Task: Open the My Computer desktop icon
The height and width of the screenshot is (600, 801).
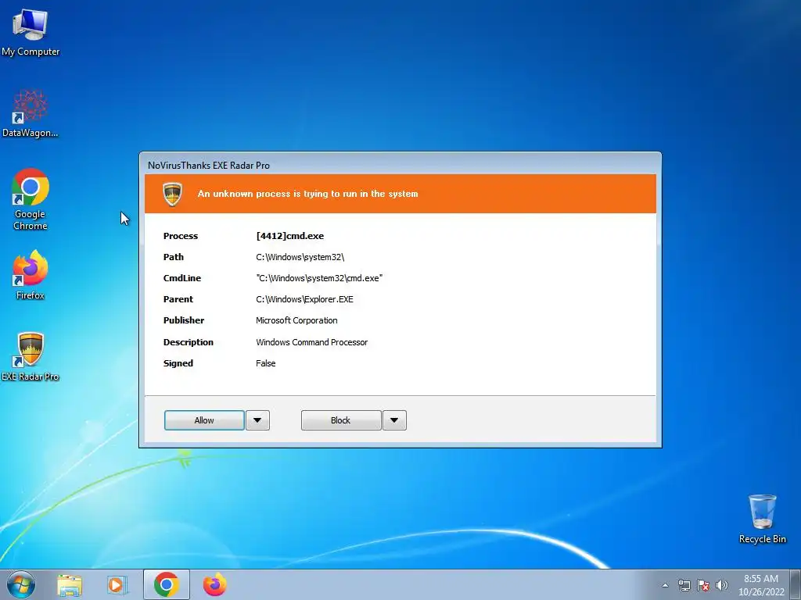Action: (31, 33)
